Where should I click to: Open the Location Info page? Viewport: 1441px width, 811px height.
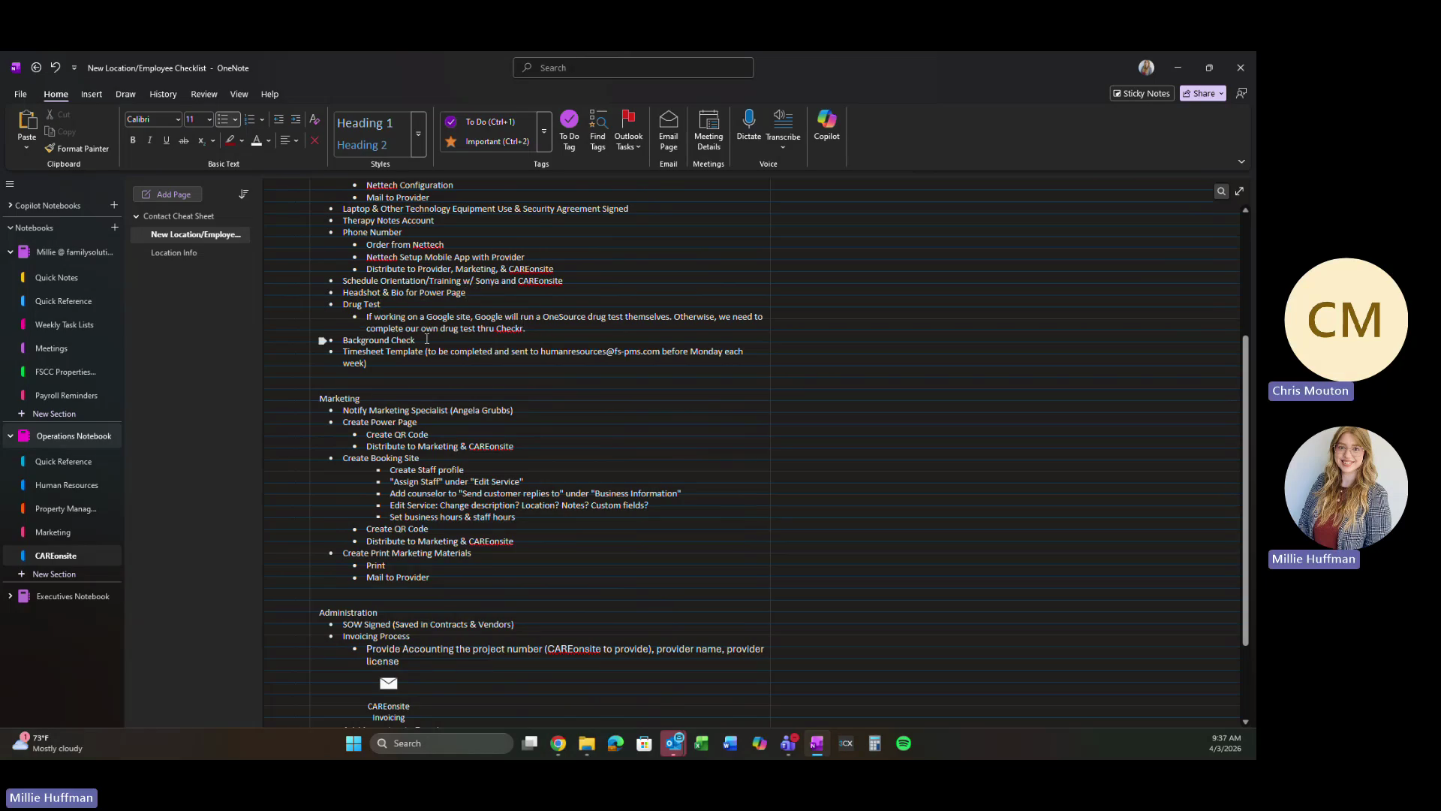[x=173, y=253]
